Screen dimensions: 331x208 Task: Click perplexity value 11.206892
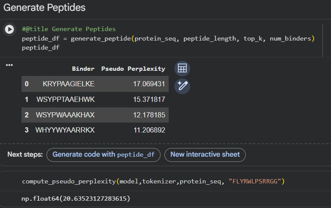click(149, 130)
